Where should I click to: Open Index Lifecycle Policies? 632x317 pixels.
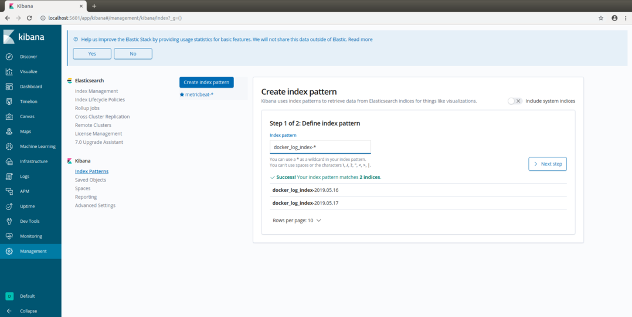(100, 100)
